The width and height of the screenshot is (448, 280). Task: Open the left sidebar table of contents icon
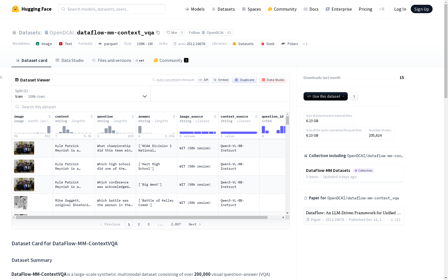point(1,77)
